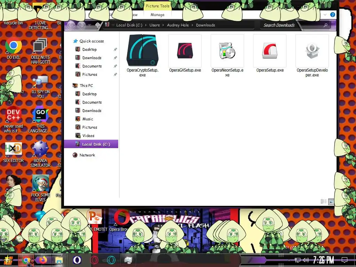Screen dimensions: 356x267
Task: Open Videos folder under This PC
Action: pos(88,136)
